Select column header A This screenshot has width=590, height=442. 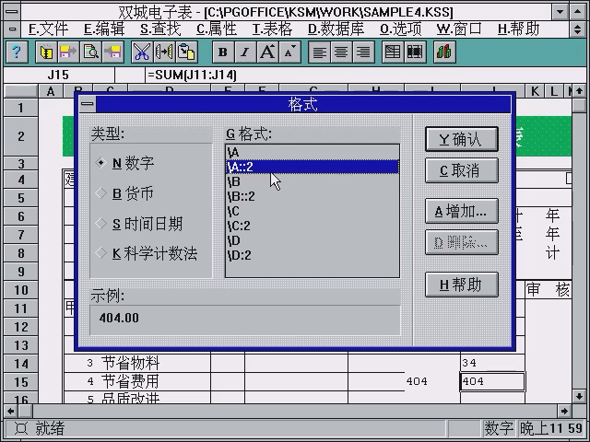pyautogui.click(x=51, y=91)
